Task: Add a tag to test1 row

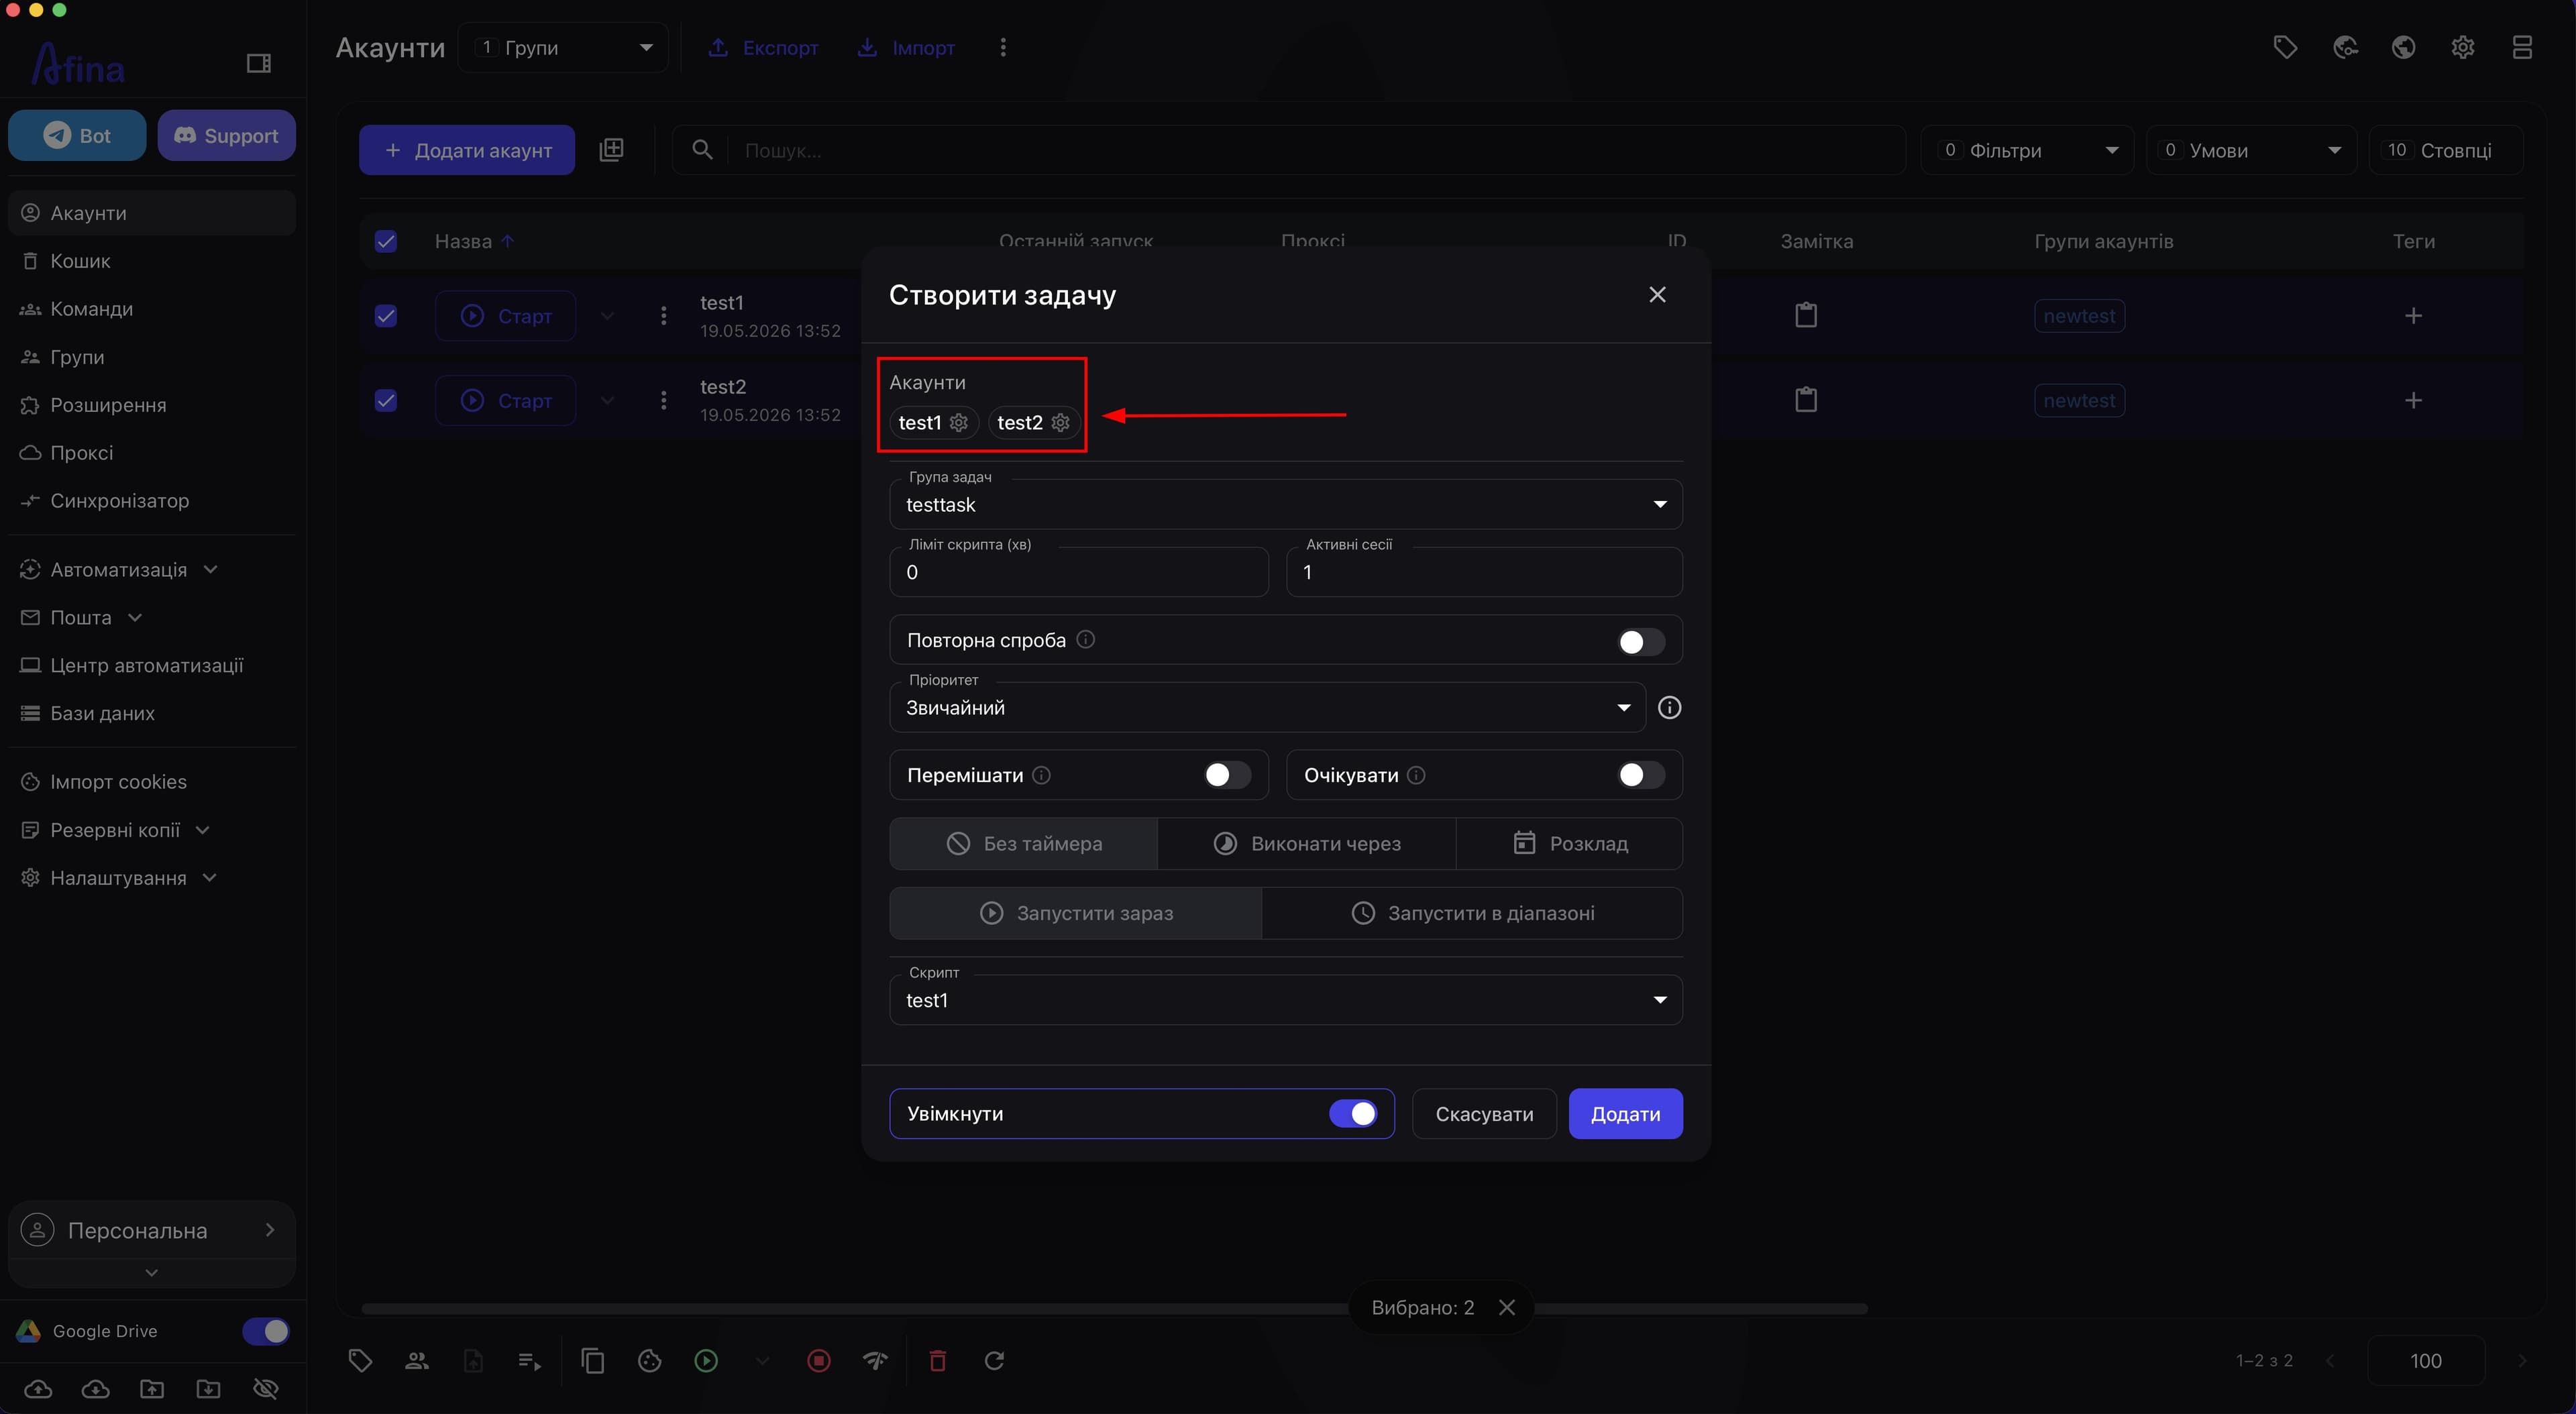Action: tap(2413, 316)
